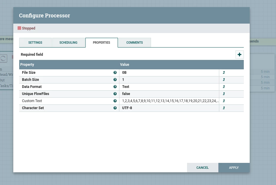The image size is (276, 185).
Task: Show help for Data Format property
Action: click(x=115, y=87)
